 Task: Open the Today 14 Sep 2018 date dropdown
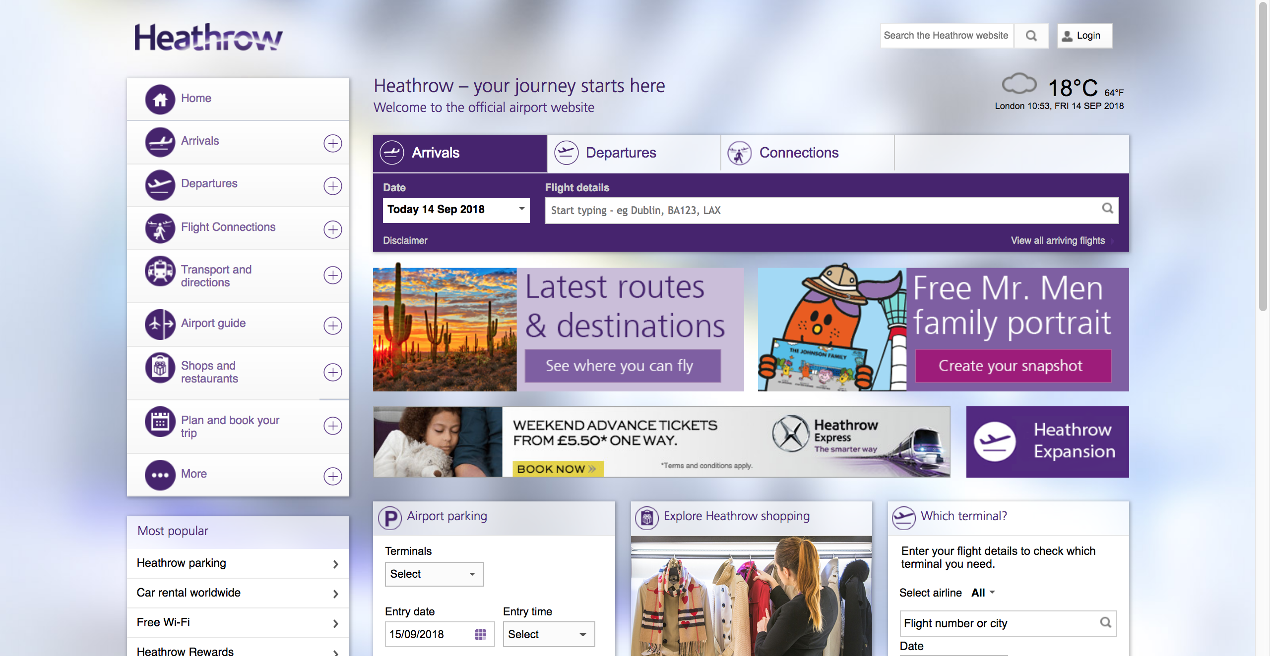point(456,210)
